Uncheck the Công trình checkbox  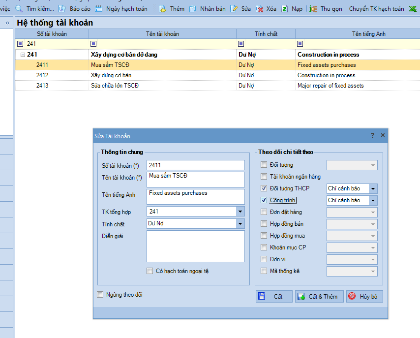pos(264,200)
